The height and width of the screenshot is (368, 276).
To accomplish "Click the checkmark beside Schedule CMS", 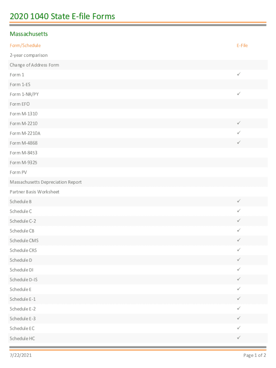I will [239, 240].
